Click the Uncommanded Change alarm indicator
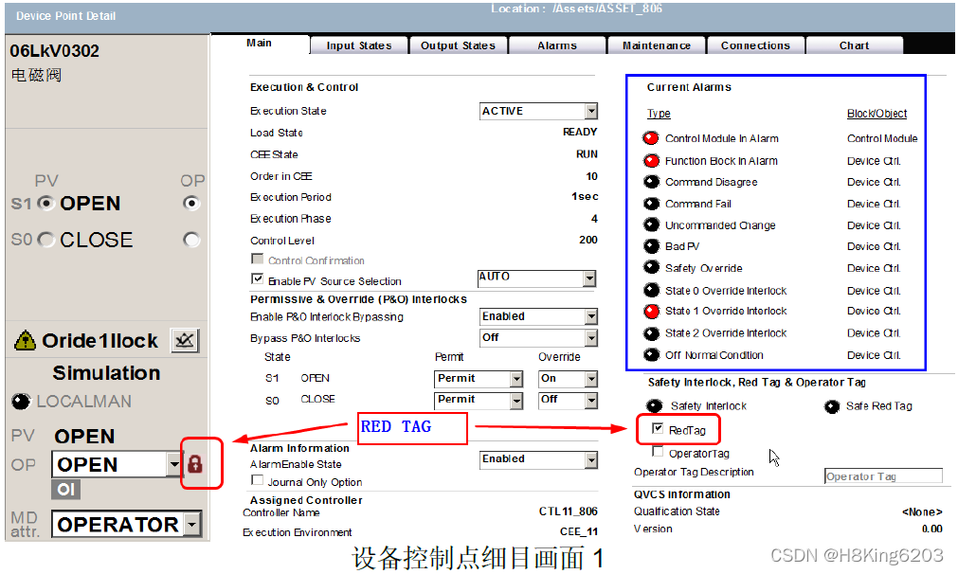This screenshot has width=958, height=574. (651, 225)
